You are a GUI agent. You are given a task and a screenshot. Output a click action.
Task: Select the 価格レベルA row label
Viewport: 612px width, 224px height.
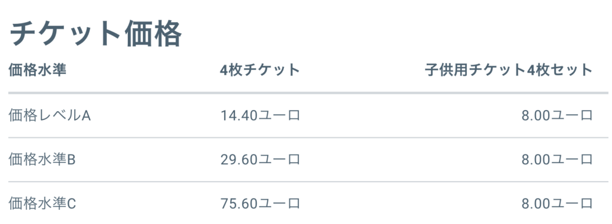pyautogui.click(x=50, y=115)
